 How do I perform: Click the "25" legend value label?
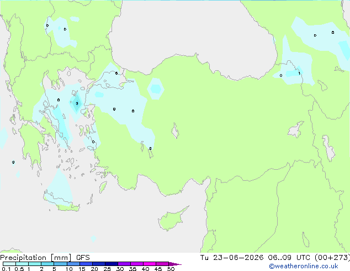click(x=107, y=269)
